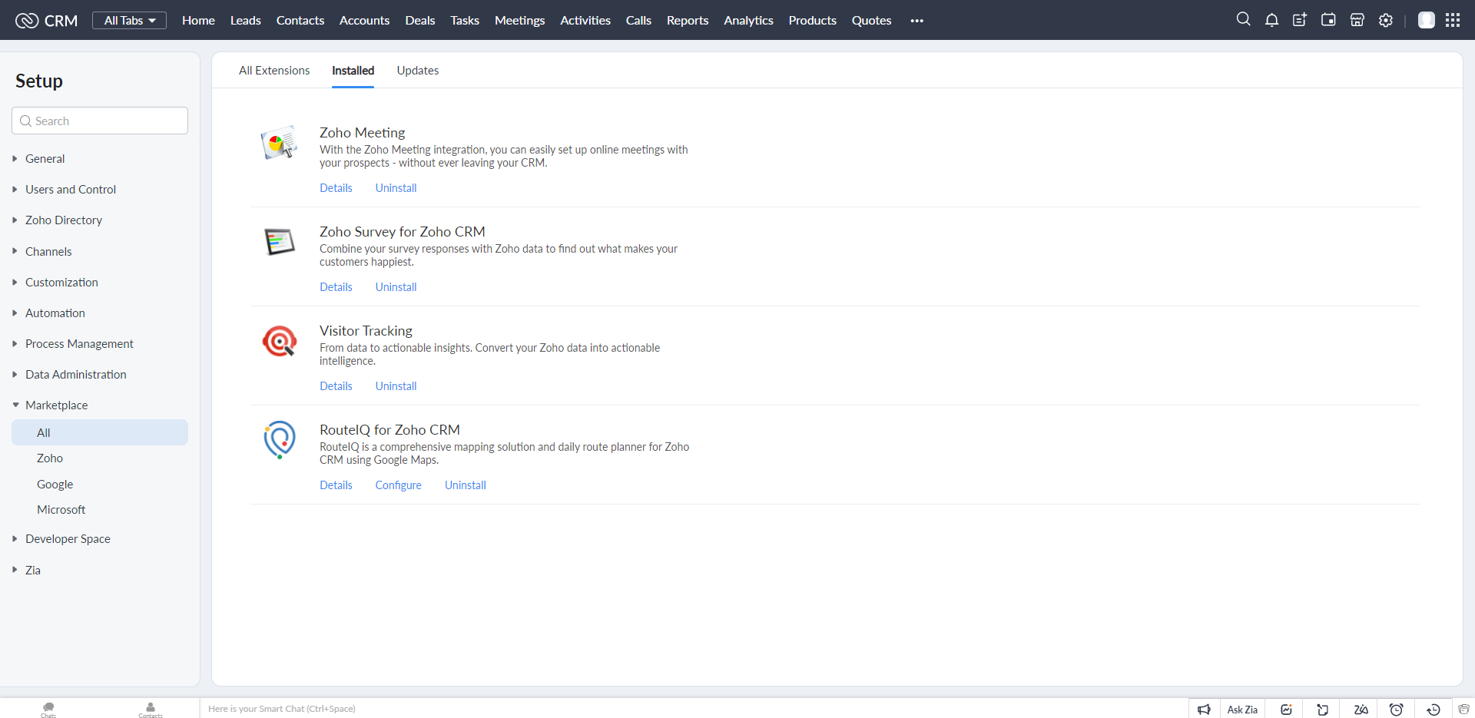The height and width of the screenshot is (718, 1475).
Task: Click Configure for RouteIQ for Zoho CRM
Action: click(x=399, y=485)
